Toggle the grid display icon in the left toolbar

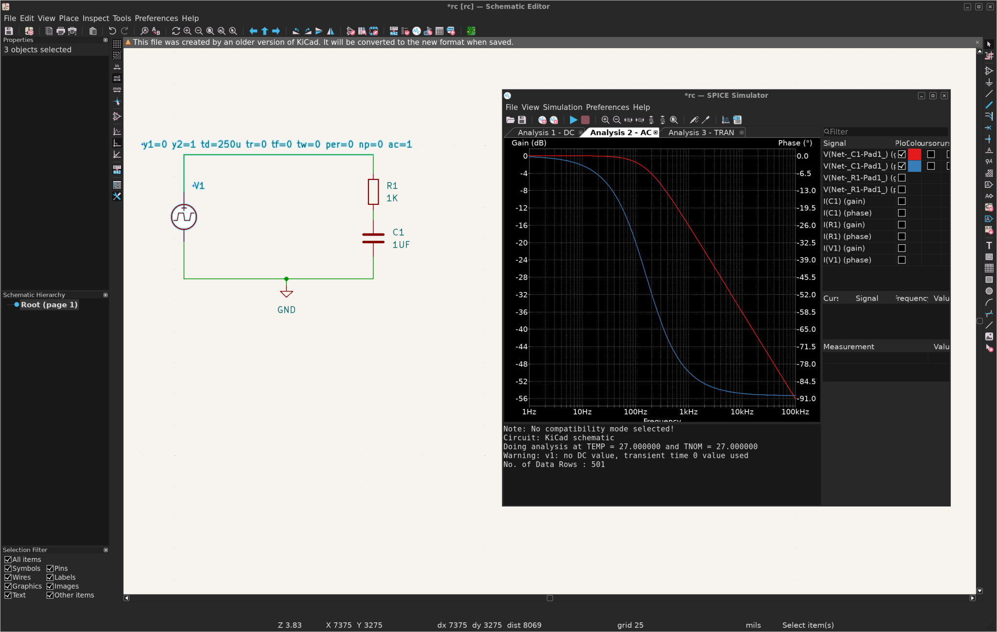(x=117, y=44)
